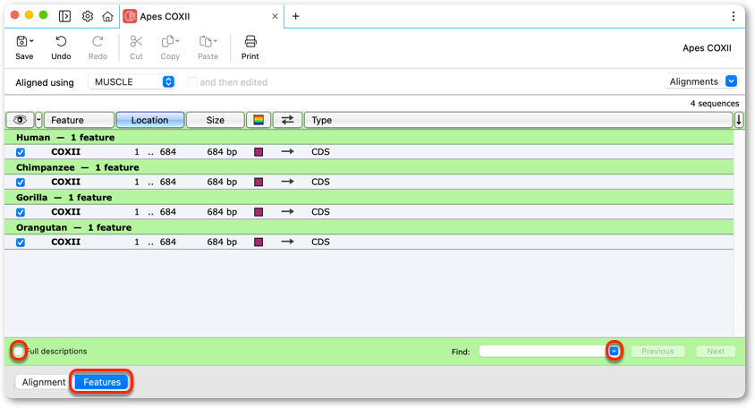Sort by the Size column header
The width and height of the screenshot is (755, 408).
point(216,120)
